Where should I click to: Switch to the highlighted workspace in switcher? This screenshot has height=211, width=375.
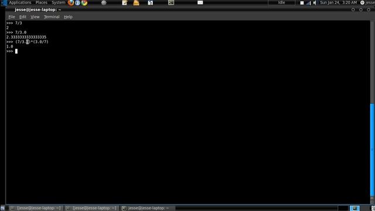pos(354,208)
